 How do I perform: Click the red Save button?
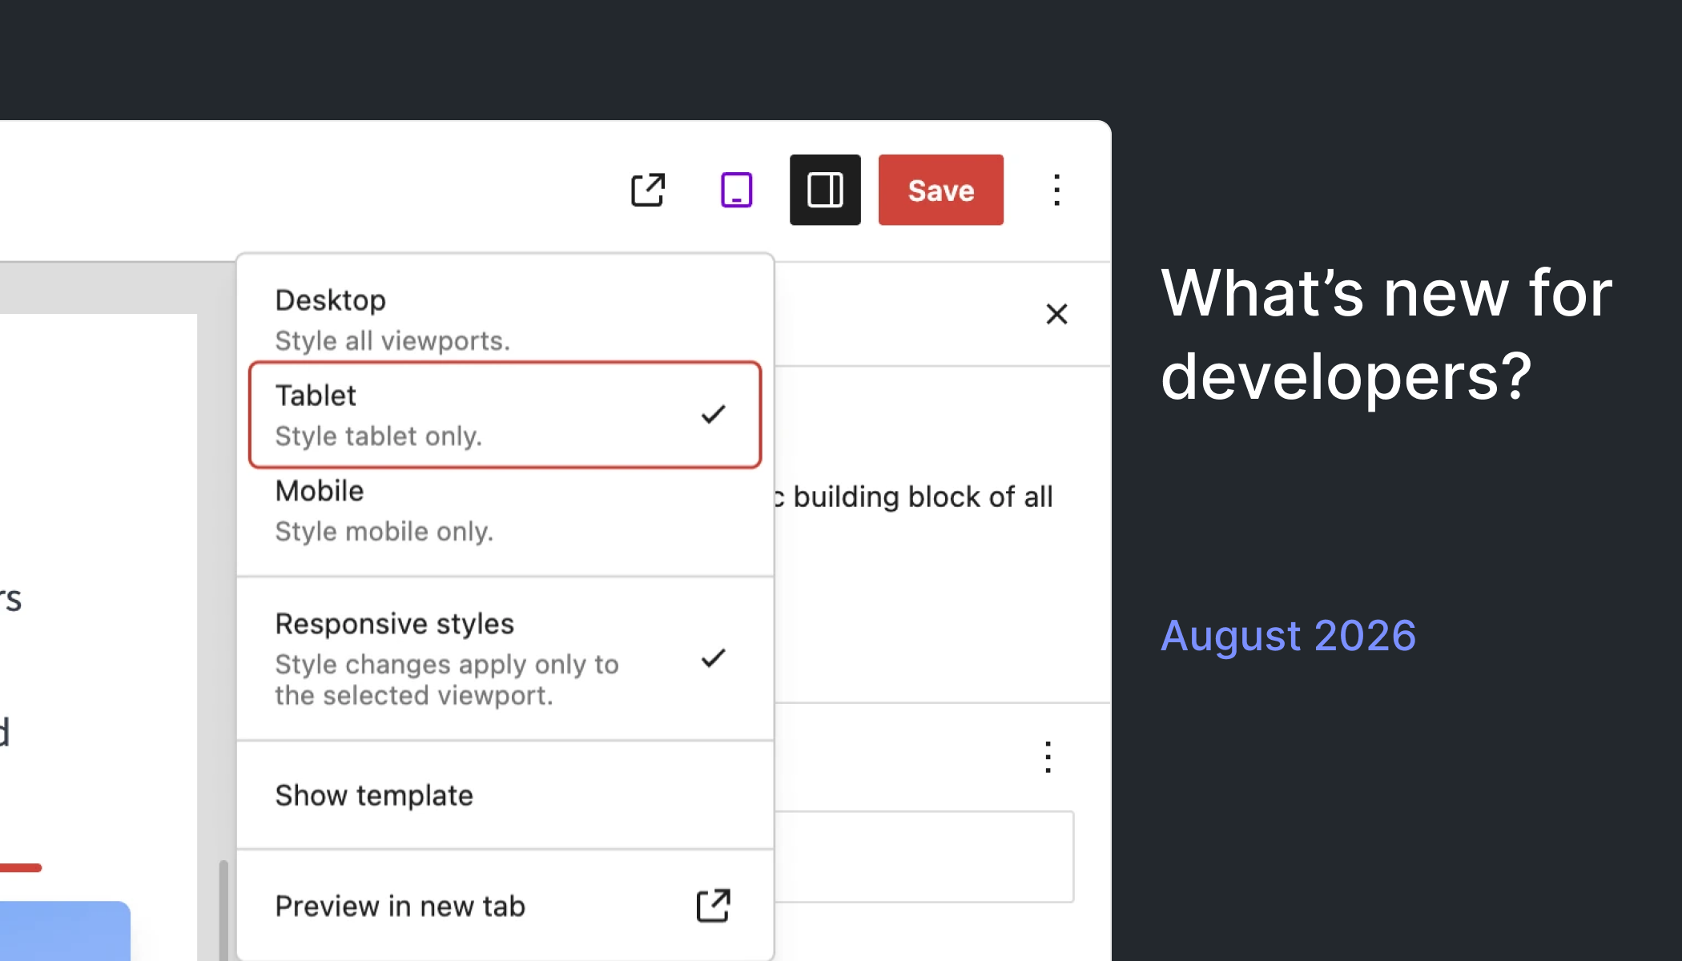(x=940, y=191)
